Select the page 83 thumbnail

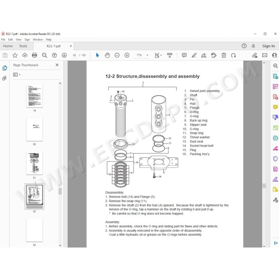[x=34, y=230]
